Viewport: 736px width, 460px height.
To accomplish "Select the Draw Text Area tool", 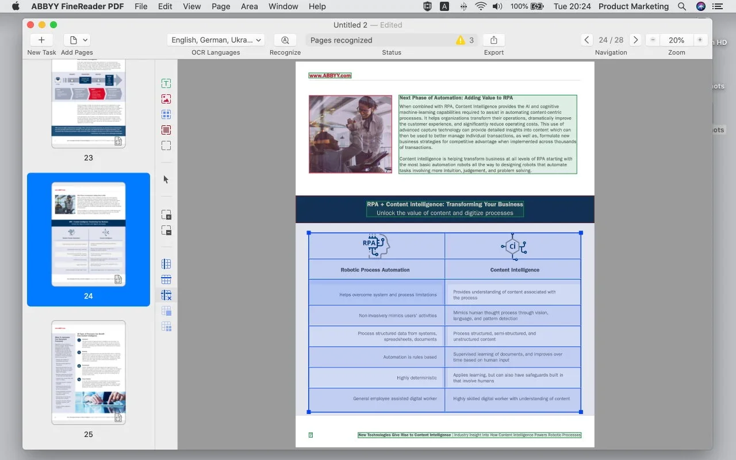I will coord(166,83).
